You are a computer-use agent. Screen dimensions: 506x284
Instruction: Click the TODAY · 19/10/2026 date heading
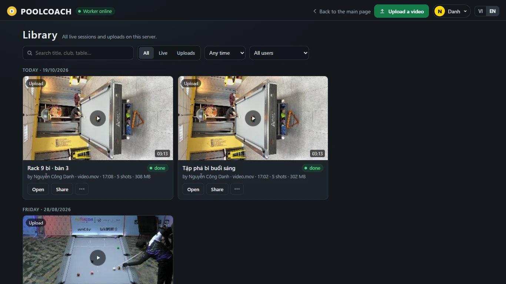[46, 70]
